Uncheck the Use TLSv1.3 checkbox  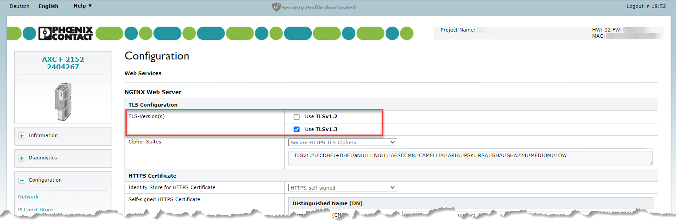click(297, 130)
